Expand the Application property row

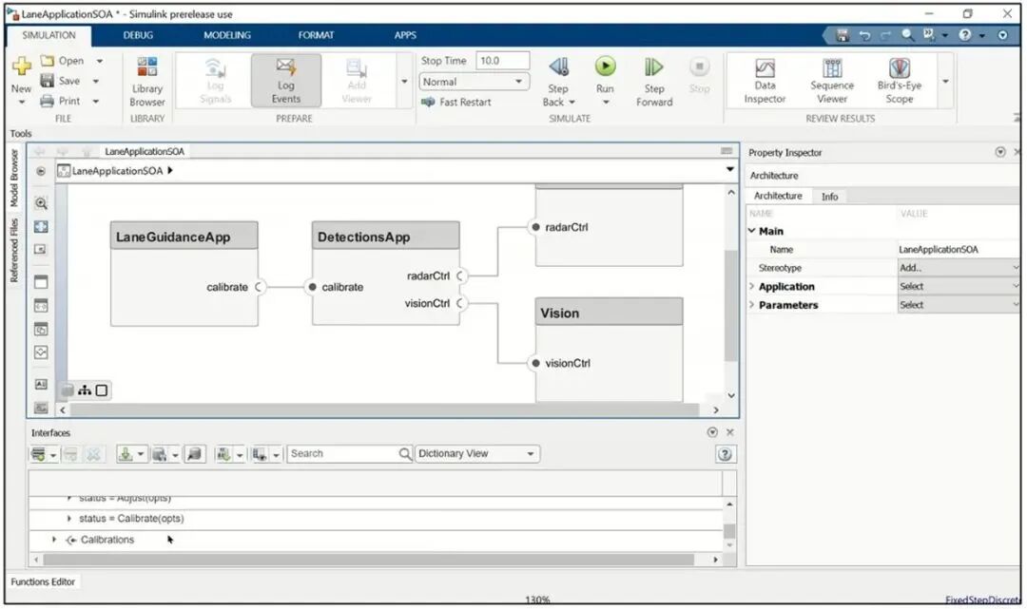point(752,287)
